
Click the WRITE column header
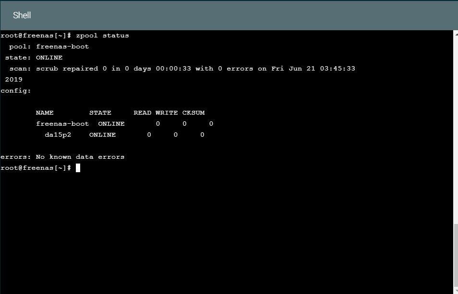pos(167,113)
